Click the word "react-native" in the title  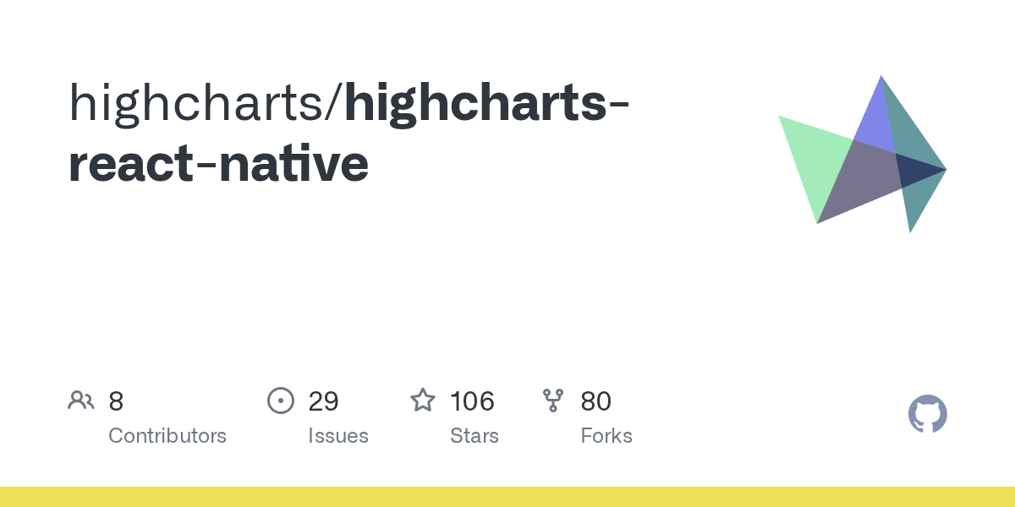(218, 164)
